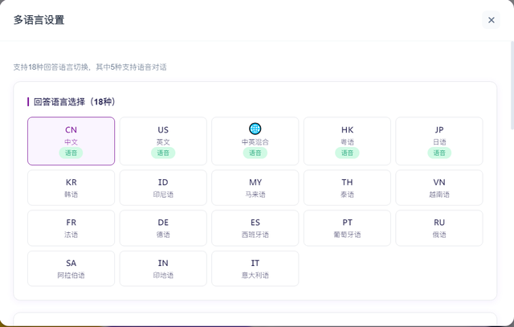This screenshot has height=327, width=514.
Task: Select ES Spanish language option
Action: 255,228
